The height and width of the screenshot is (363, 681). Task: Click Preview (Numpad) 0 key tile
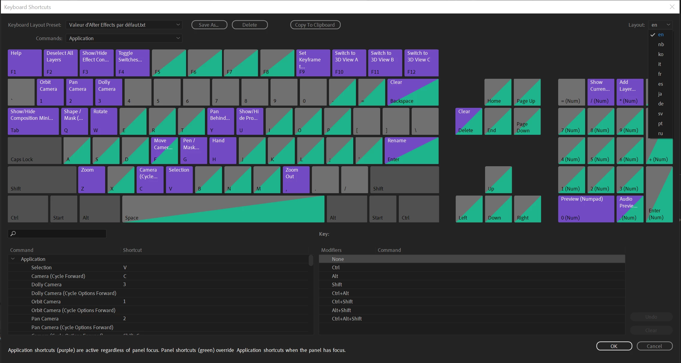[x=586, y=209]
